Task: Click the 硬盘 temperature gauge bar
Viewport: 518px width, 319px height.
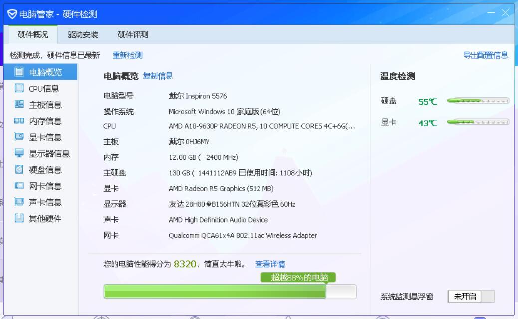Action: coord(478,101)
